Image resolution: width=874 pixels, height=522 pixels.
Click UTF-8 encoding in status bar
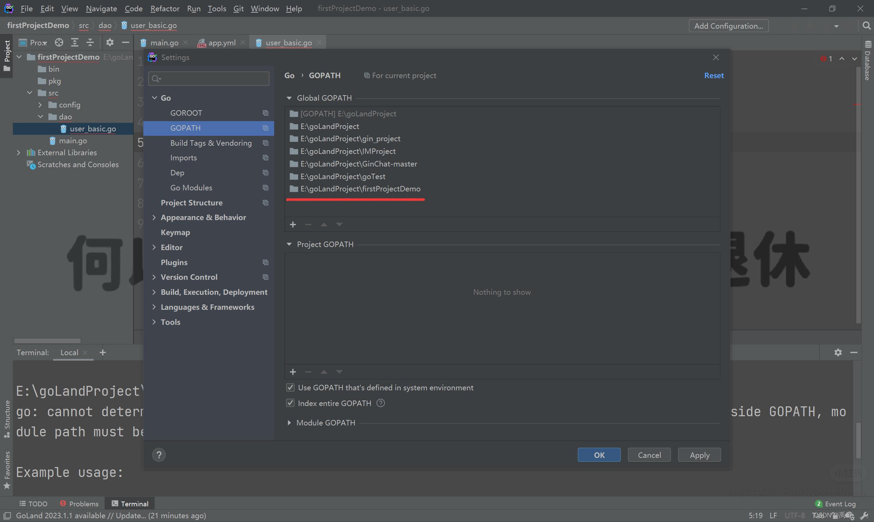point(794,516)
